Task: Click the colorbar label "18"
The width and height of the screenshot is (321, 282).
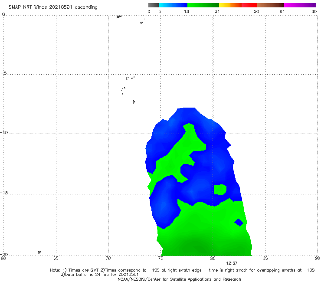Action: [x=187, y=11]
